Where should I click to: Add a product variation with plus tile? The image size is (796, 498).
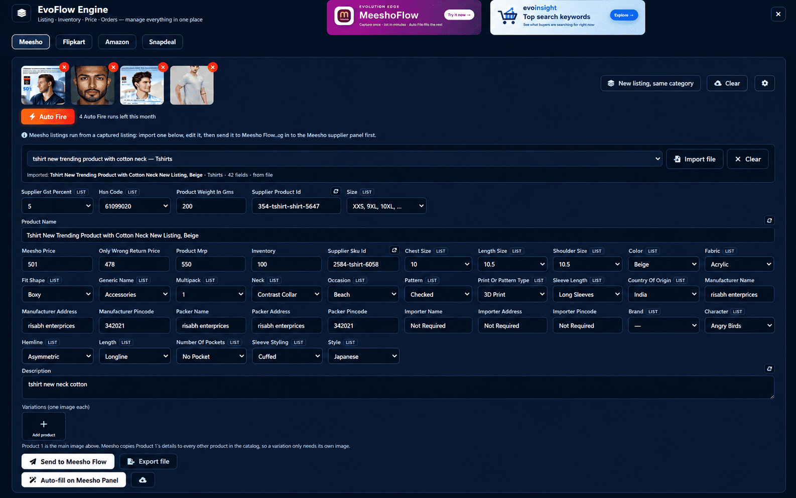(44, 426)
